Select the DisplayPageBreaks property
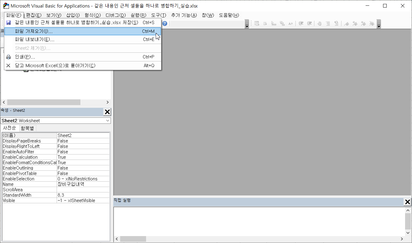The width and height of the screenshot is (412, 243). coord(56,141)
